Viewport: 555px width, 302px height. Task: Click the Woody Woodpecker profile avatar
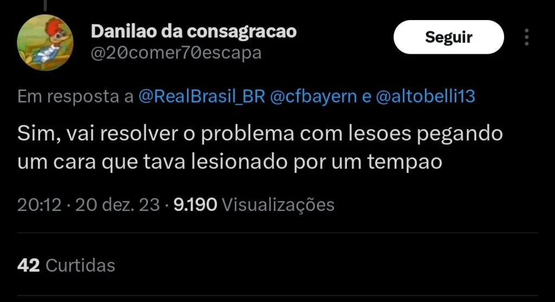[x=45, y=42]
